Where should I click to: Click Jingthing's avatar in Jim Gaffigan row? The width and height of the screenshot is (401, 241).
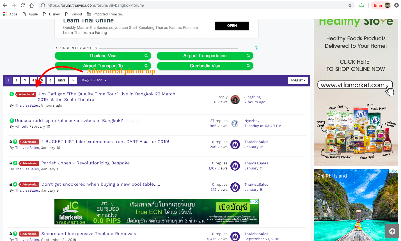pos(235,100)
